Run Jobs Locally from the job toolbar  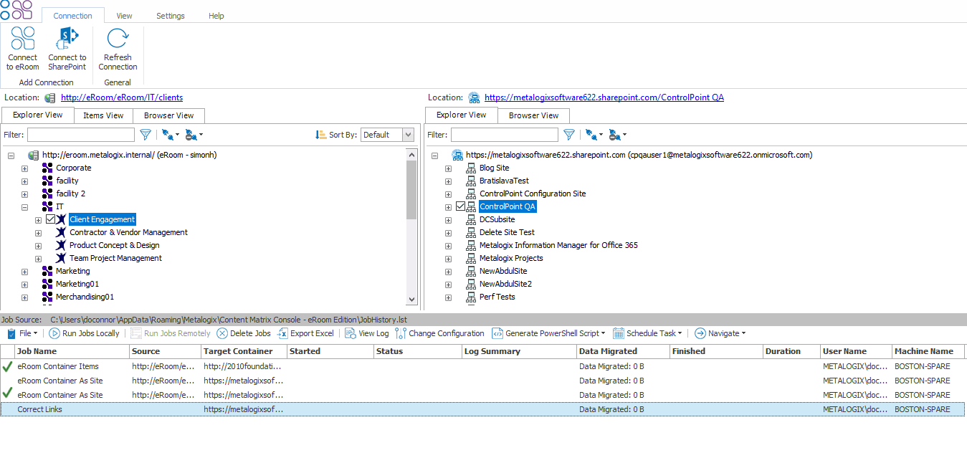[x=84, y=333]
